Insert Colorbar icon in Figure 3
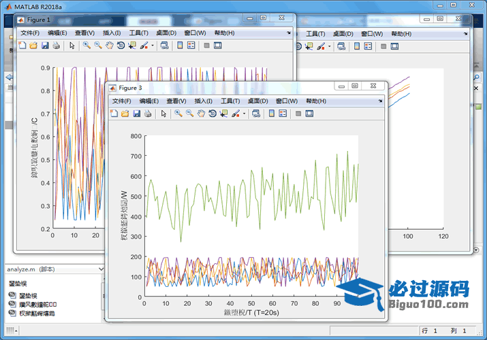 tap(272, 114)
